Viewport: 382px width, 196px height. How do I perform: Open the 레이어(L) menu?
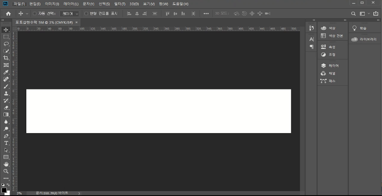point(71,4)
